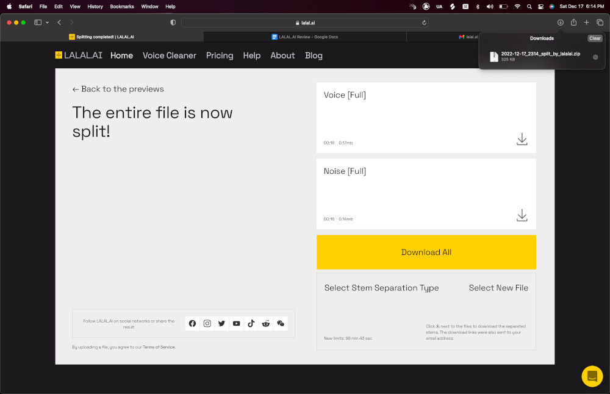Screen dimensions: 610x394
Task: Open the Twitter share icon
Action: click(x=222, y=323)
